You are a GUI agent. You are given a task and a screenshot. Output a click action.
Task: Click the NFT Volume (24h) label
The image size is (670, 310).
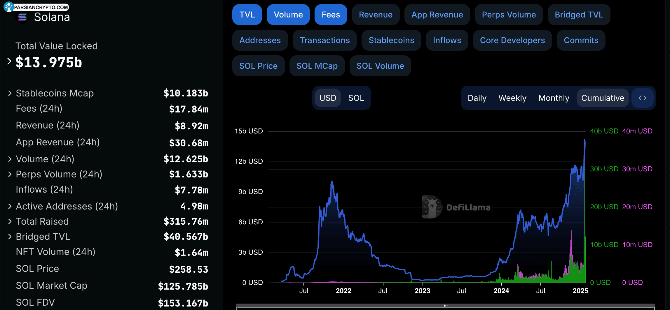tap(55, 252)
